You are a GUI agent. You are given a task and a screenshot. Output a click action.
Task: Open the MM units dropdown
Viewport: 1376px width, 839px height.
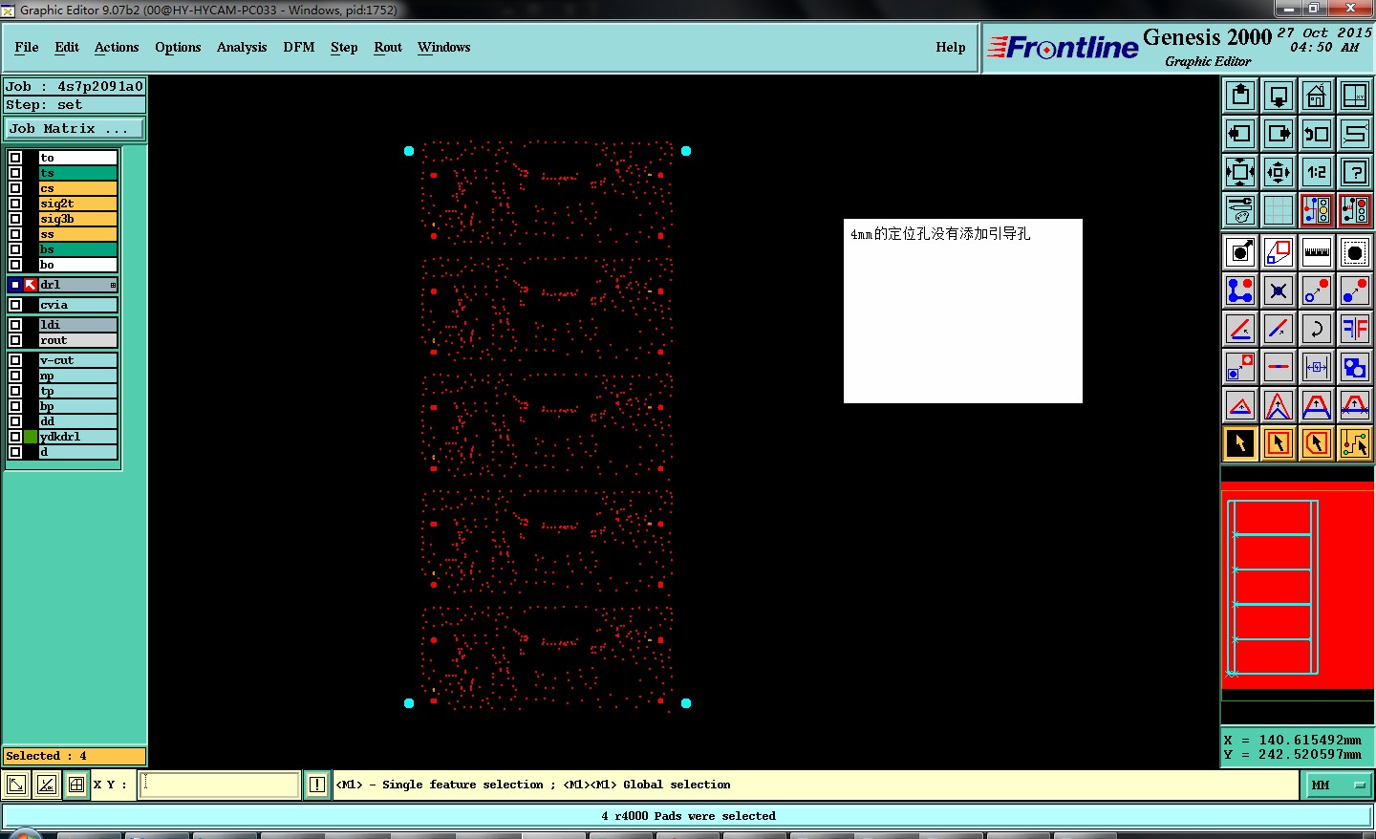1338,785
